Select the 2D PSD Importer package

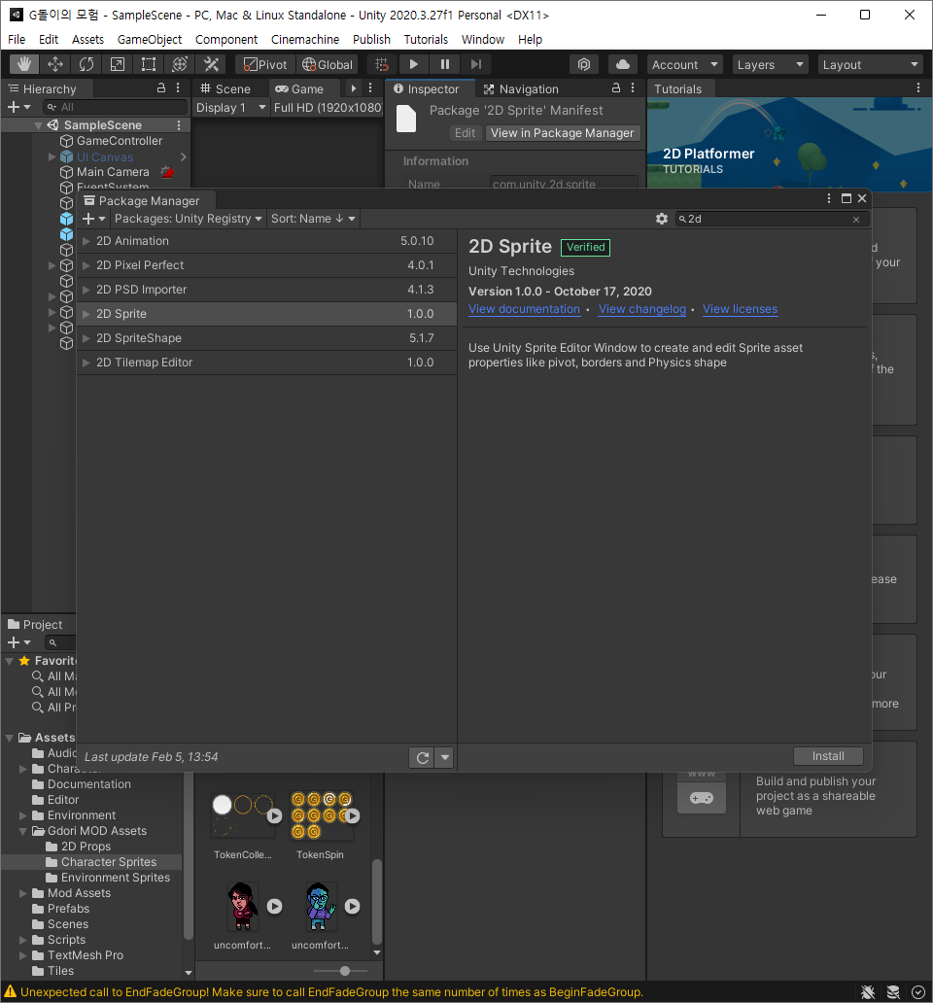click(266, 290)
